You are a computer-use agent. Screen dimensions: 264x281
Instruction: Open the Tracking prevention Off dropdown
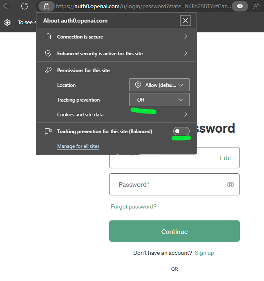click(159, 100)
